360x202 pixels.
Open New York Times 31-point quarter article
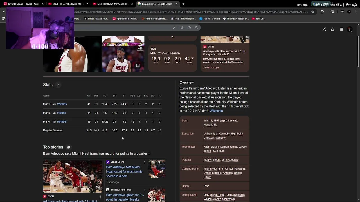click(125, 197)
